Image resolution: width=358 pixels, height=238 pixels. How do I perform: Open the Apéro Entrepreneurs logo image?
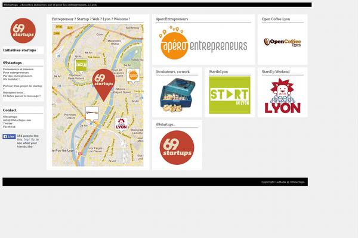pyautogui.click(x=203, y=43)
